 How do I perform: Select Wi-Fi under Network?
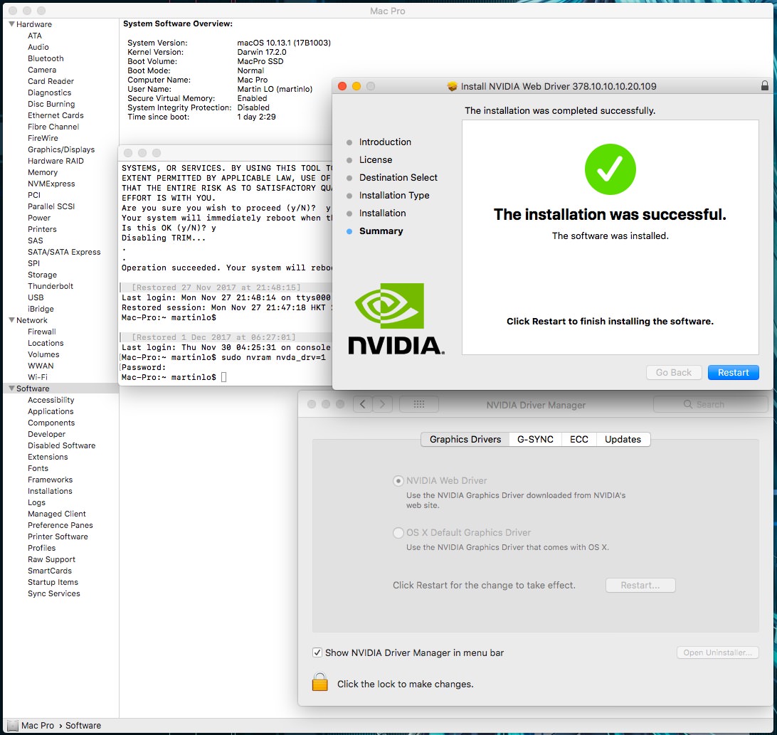(38, 377)
